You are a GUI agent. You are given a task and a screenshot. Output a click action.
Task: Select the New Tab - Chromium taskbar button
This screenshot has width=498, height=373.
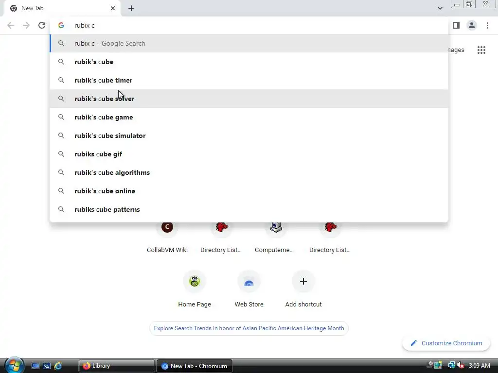pyautogui.click(x=195, y=366)
